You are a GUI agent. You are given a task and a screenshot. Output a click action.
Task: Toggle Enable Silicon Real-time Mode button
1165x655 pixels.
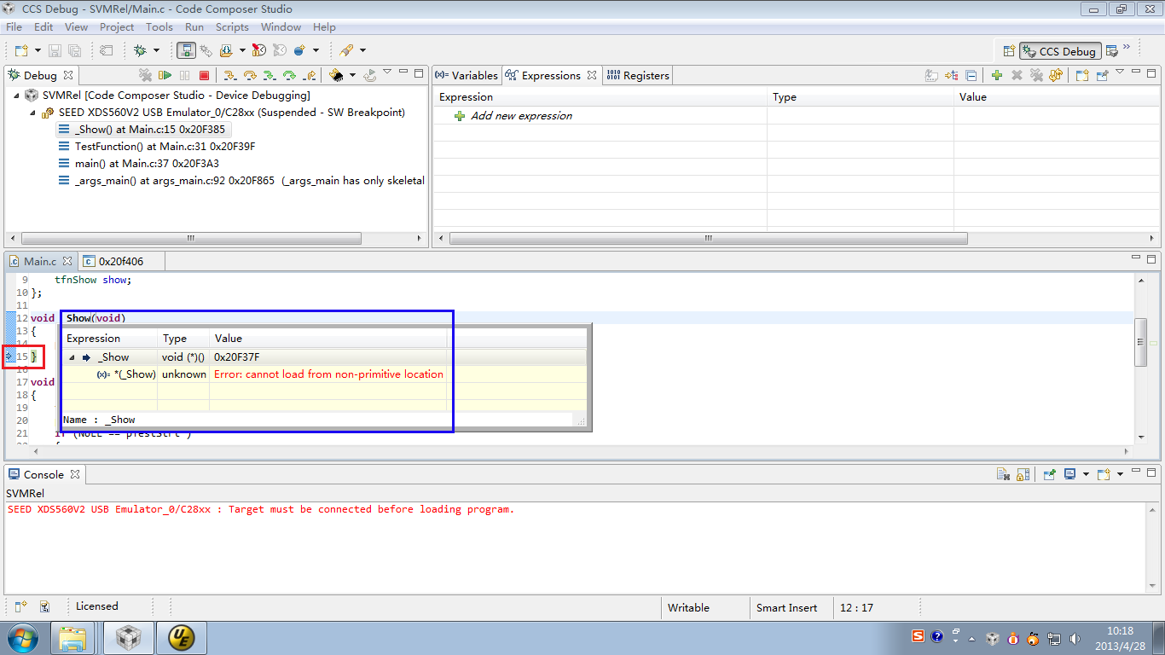click(258, 50)
